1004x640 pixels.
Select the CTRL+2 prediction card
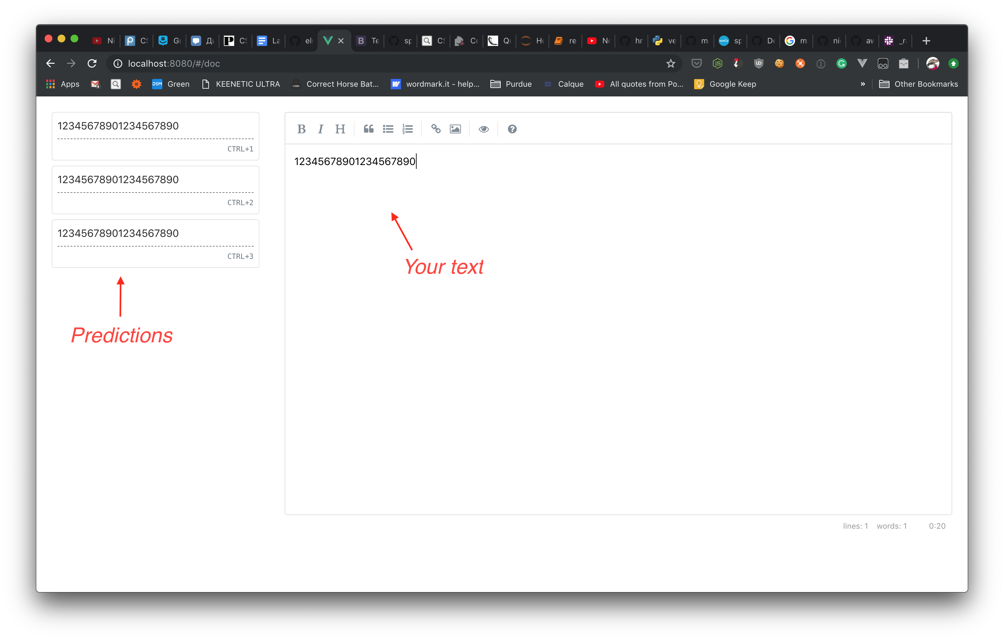point(155,190)
